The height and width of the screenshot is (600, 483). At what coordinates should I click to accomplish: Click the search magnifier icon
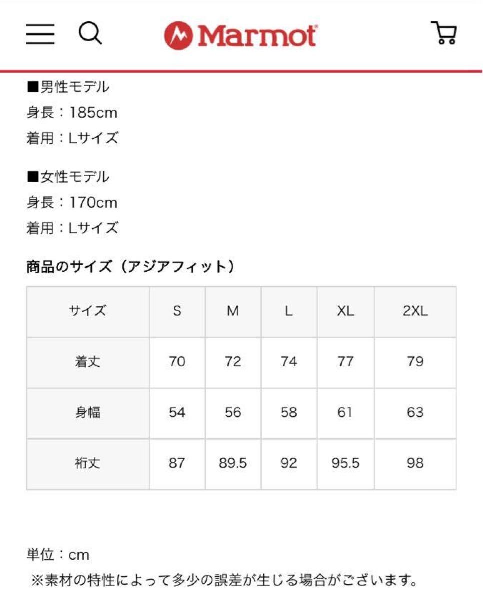coord(90,34)
